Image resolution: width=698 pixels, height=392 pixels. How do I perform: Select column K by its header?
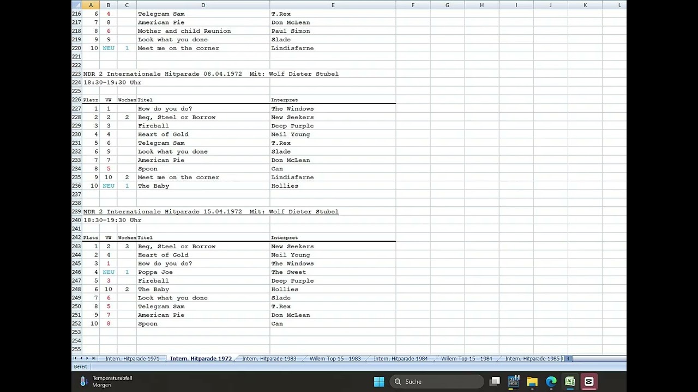pyautogui.click(x=585, y=5)
